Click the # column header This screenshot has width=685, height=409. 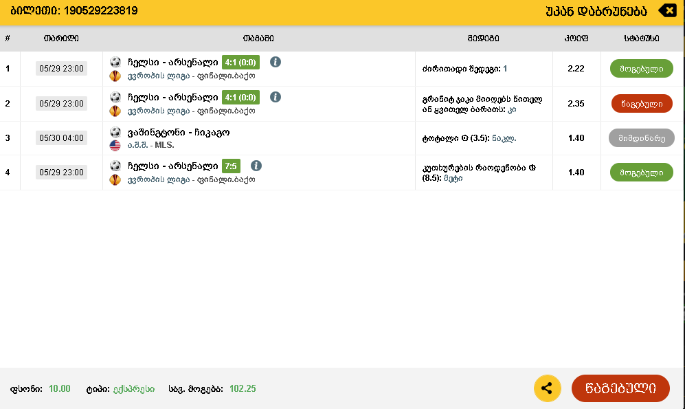(x=8, y=38)
